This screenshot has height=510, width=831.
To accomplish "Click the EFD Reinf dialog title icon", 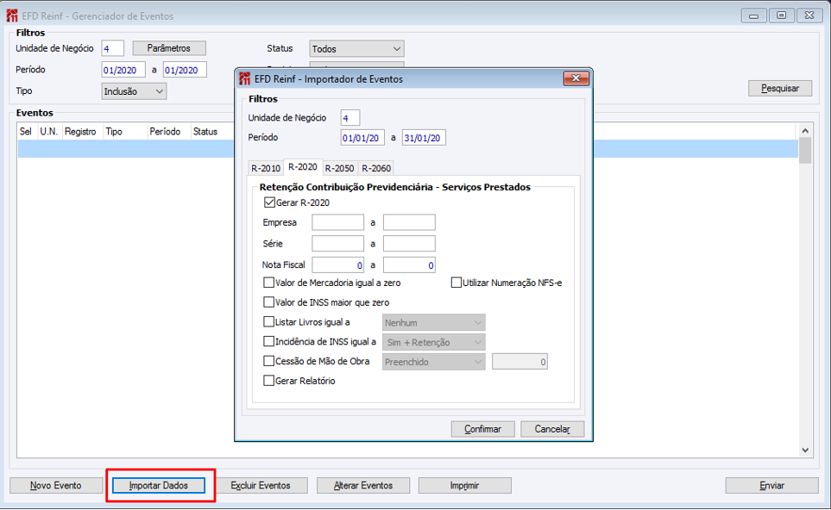I will click(x=244, y=79).
